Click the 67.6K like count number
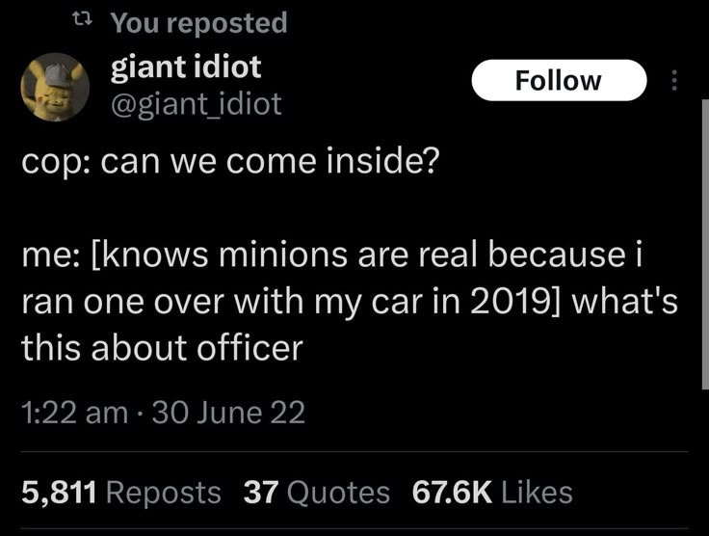Viewport: 709px width, 536px height. (x=453, y=493)
